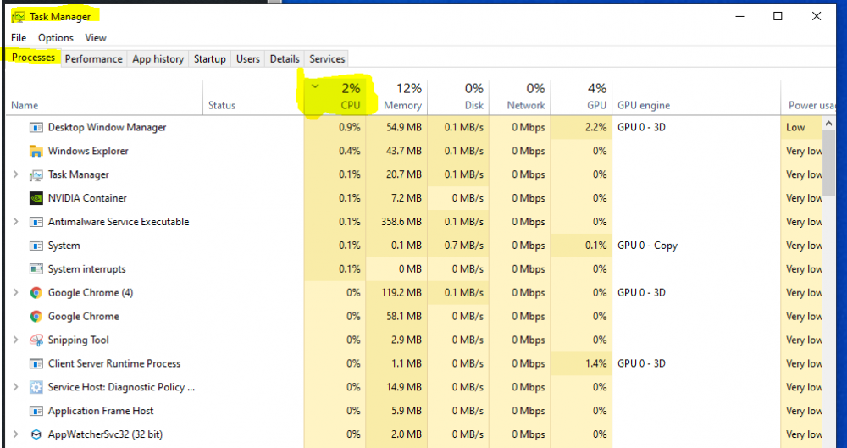Open the File menu
Image resolution: width=847 pixels, height=448 pixels.
19,38
